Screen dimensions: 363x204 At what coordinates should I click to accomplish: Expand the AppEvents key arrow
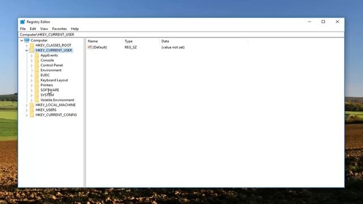click(32, 56)
